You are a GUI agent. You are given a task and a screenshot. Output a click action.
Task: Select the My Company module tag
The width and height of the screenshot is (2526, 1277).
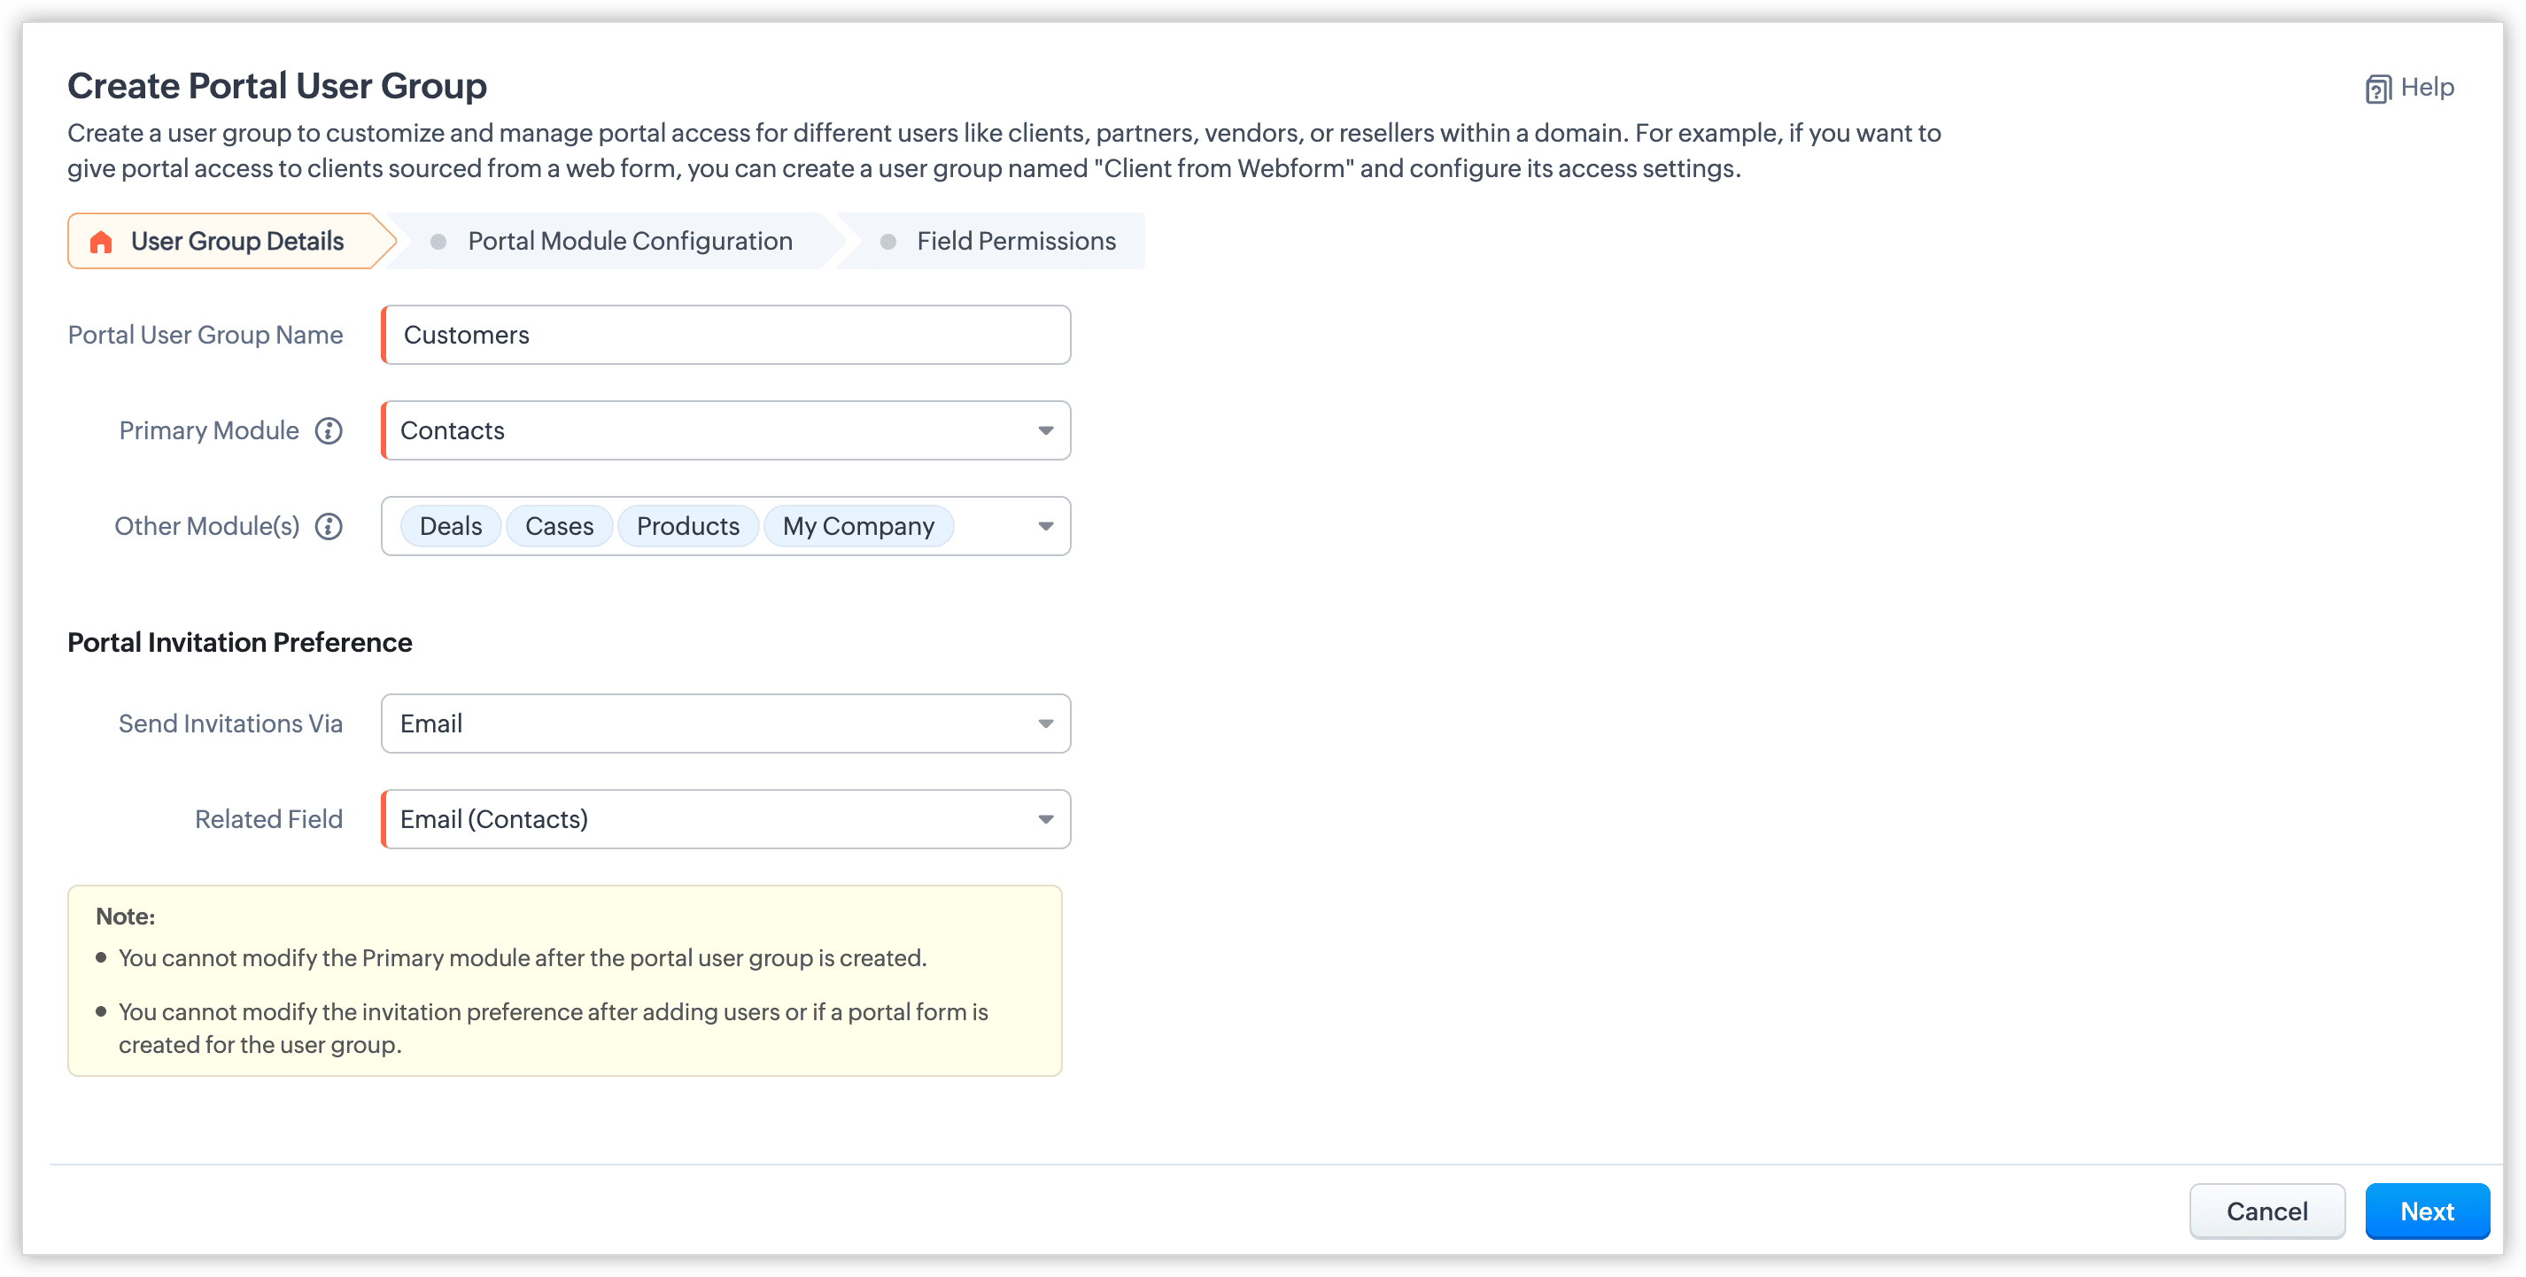[858, 527]
